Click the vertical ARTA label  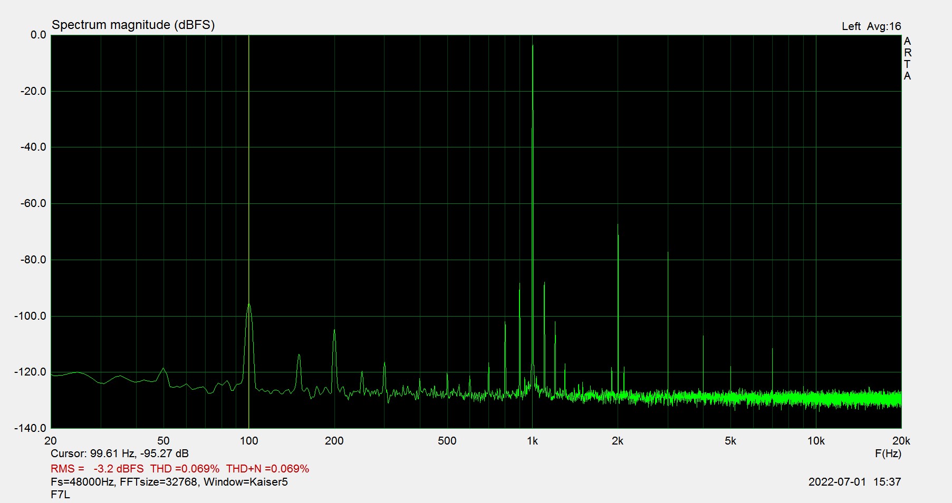click(x=907, y=58)
